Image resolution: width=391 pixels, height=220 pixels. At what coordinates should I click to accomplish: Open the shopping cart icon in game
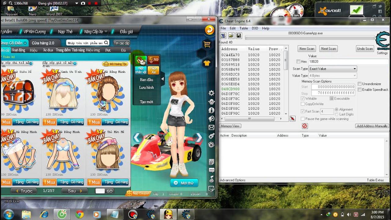click(x=207, y=45)
